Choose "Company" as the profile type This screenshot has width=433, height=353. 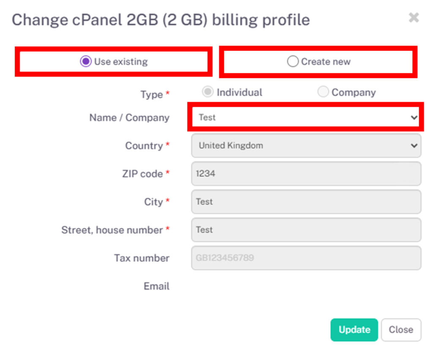pos(323,92)
